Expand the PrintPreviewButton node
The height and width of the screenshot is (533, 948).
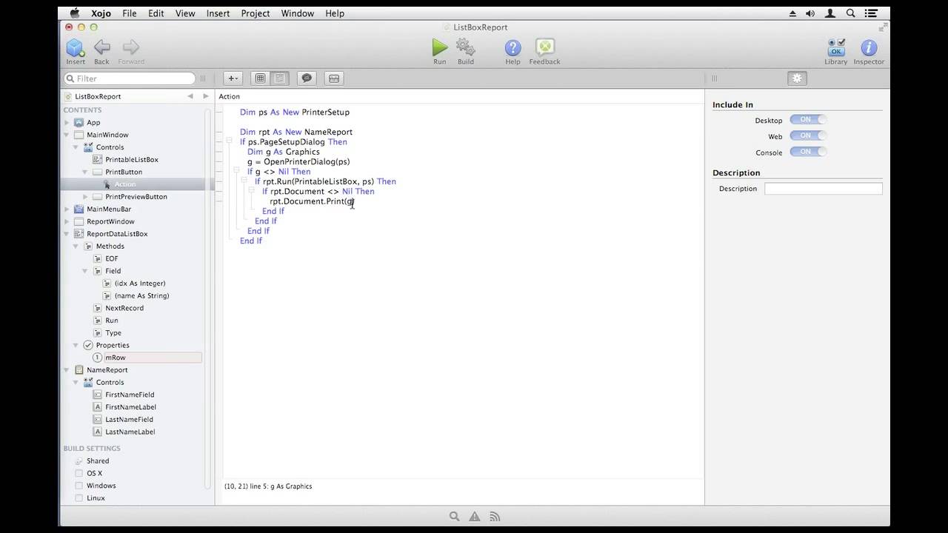(x=85, y=197)
